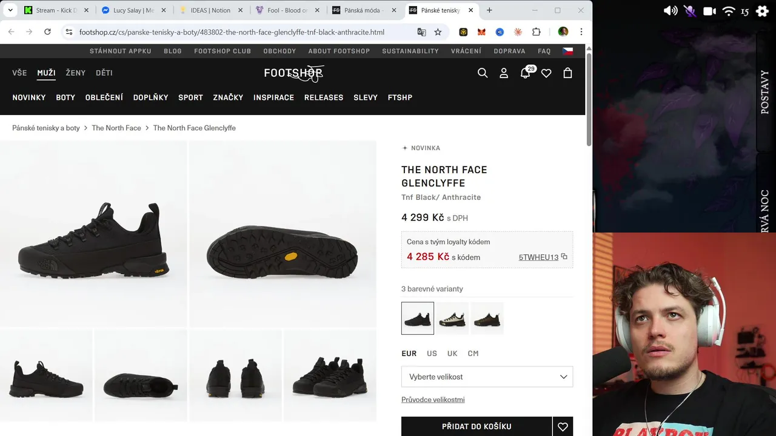Open the shoe sole product photo
776x436 pixels.
point(283,234)
